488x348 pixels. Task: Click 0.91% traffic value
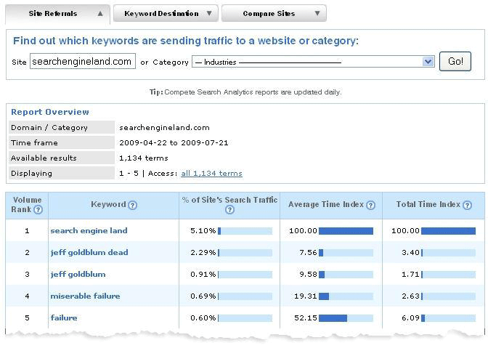[x=203, y=274]
